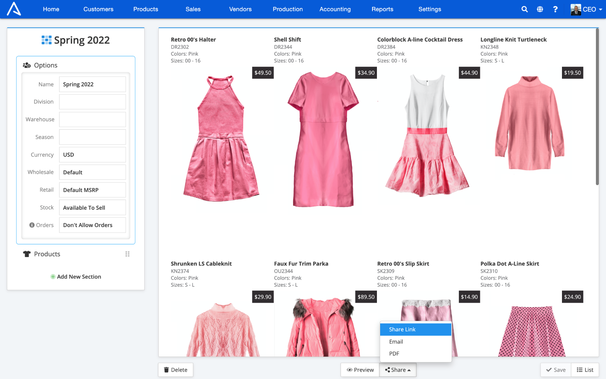
Task: Select the Retro 00's Halter dress image
Action: pyautogui.click(x=221, y=138)
